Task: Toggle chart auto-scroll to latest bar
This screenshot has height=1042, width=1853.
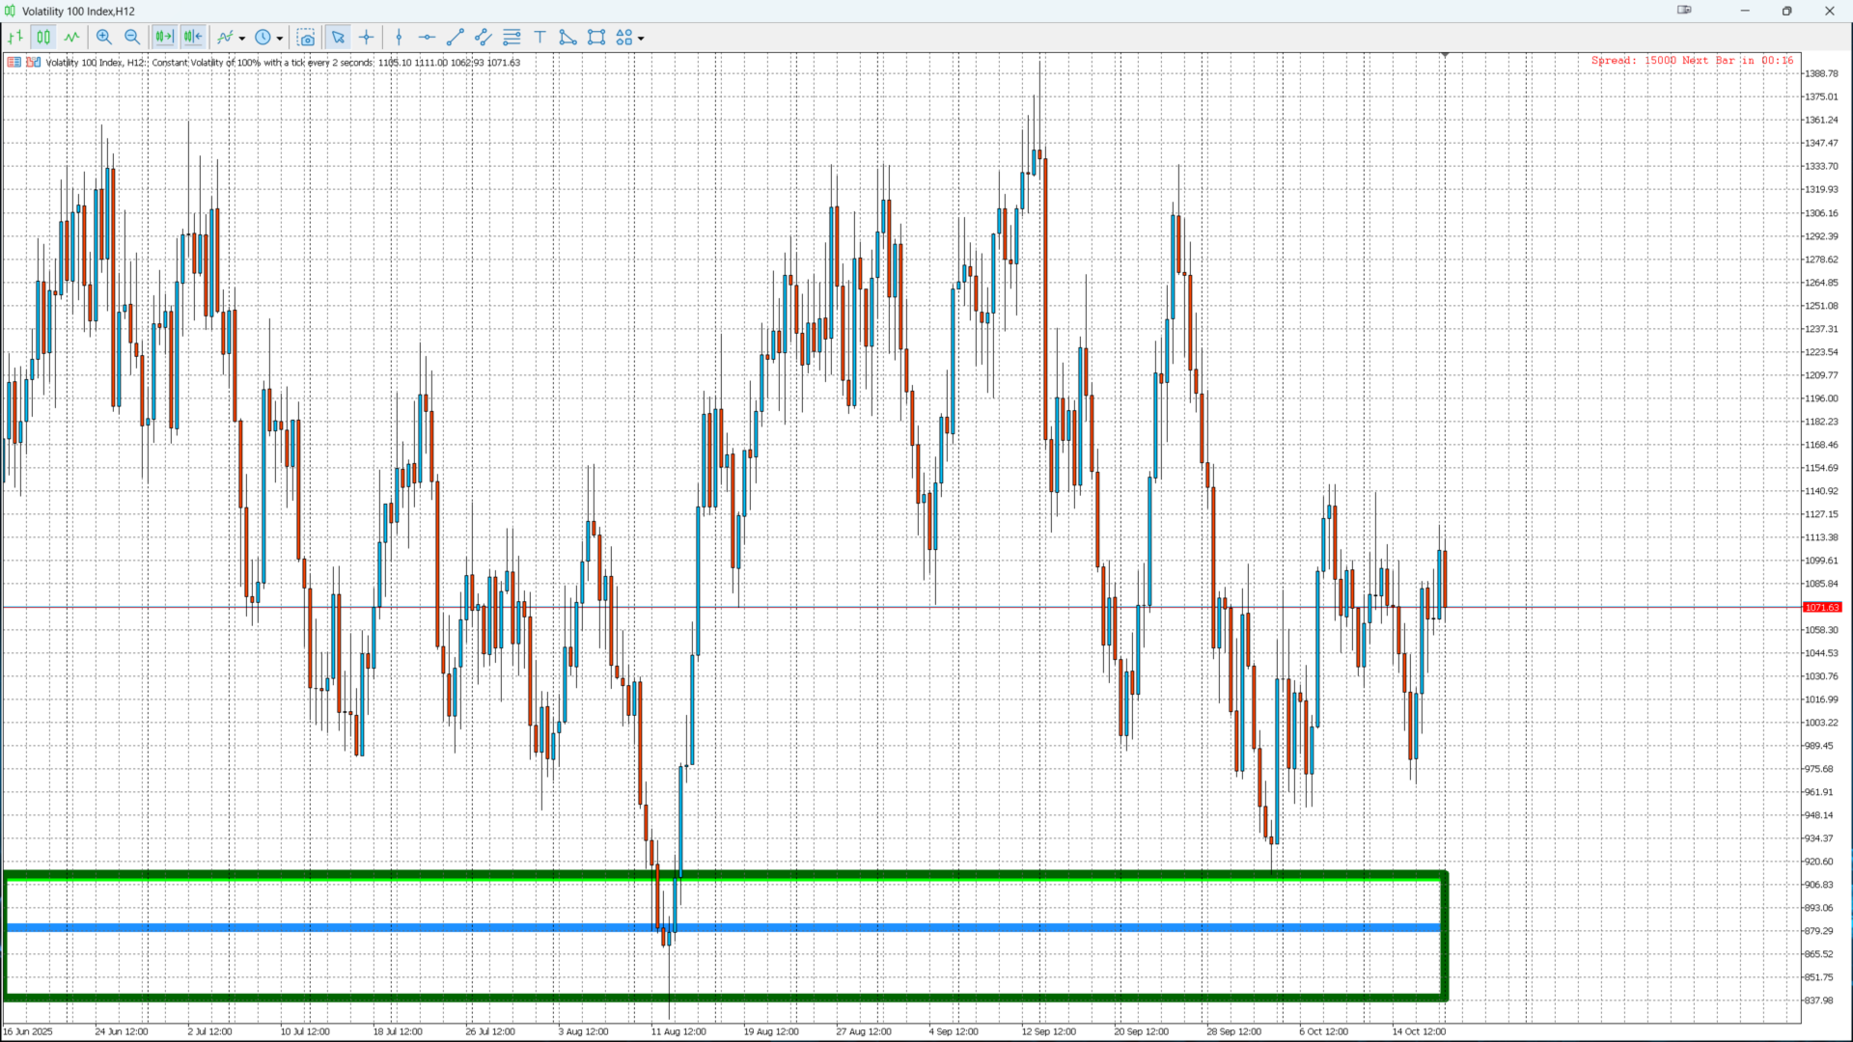Action: (164, 38)
